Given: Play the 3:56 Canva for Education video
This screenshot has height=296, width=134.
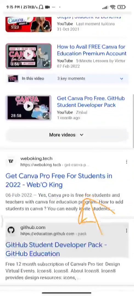Looking at the screenshot, I should pyautogui.click(x=28, y=55).
